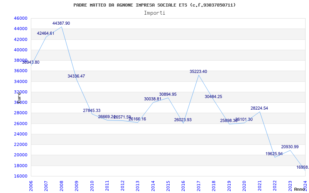Click the 26000 y-axis tick label
Viewport: 309px width, 193px height.
pyautogui.click(x=20, y=124)
